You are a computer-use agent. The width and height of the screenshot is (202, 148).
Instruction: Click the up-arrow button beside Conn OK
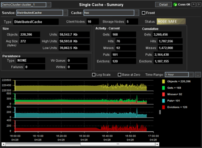pos(194,4)
